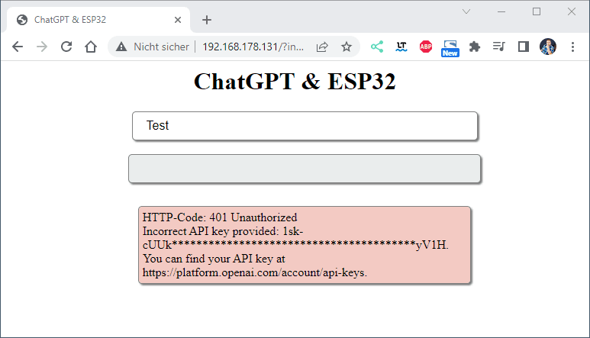Open Chrome's three-dot menu
This screenshot has width=590, height=338.
[572, 47]
